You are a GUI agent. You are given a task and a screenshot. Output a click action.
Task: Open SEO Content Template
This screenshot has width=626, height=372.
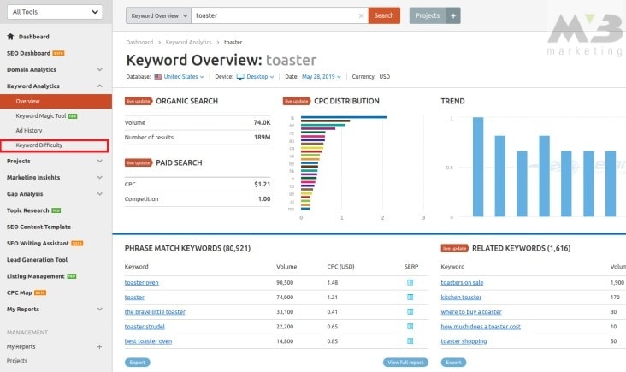[38, 227]
